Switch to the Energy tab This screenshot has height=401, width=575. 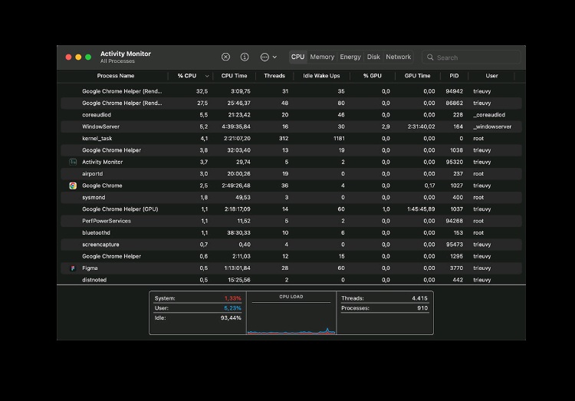coord(350,57)
